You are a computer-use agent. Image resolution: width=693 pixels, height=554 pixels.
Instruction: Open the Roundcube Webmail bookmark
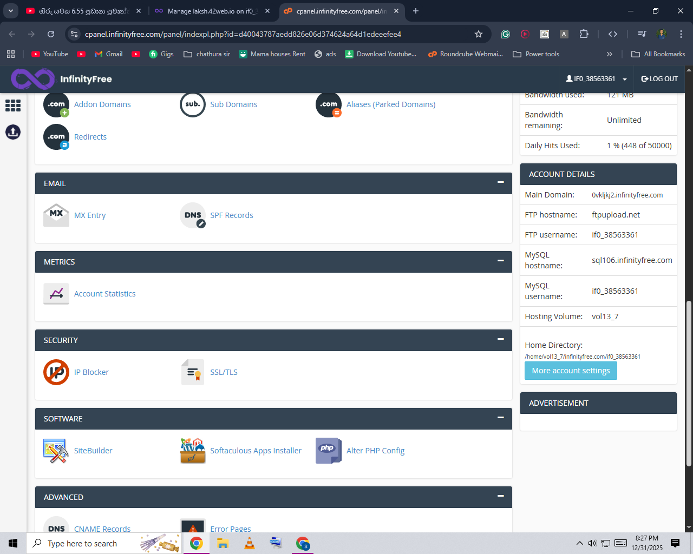click(466, 54)
